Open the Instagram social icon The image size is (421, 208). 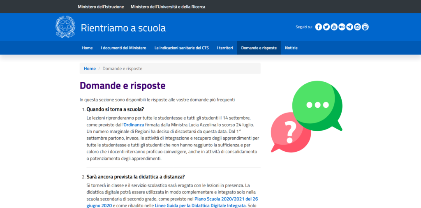(357, 27)
